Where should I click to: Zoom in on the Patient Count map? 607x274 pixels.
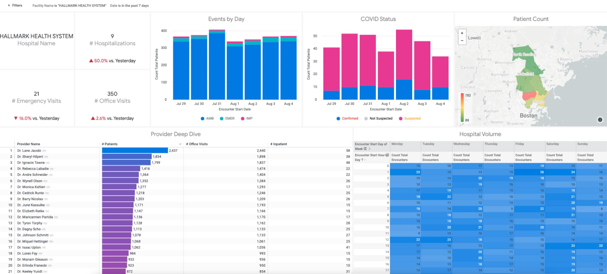coord(462,33)
